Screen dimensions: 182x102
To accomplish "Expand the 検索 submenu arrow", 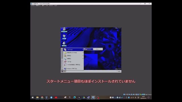I will [83, 59].
